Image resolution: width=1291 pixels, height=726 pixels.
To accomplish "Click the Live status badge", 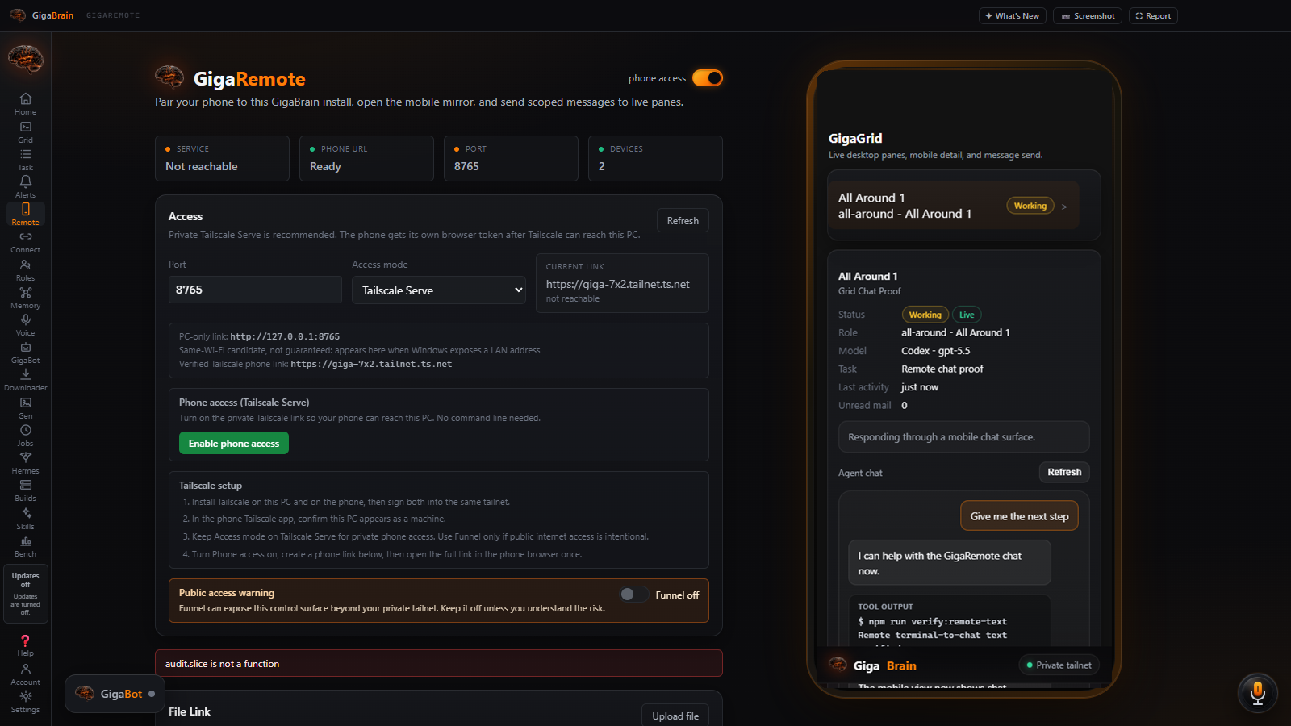I will pyautogui.click(x=967, y=315).
